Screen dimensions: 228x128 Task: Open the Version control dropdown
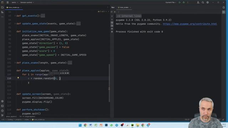coord(27,2)
